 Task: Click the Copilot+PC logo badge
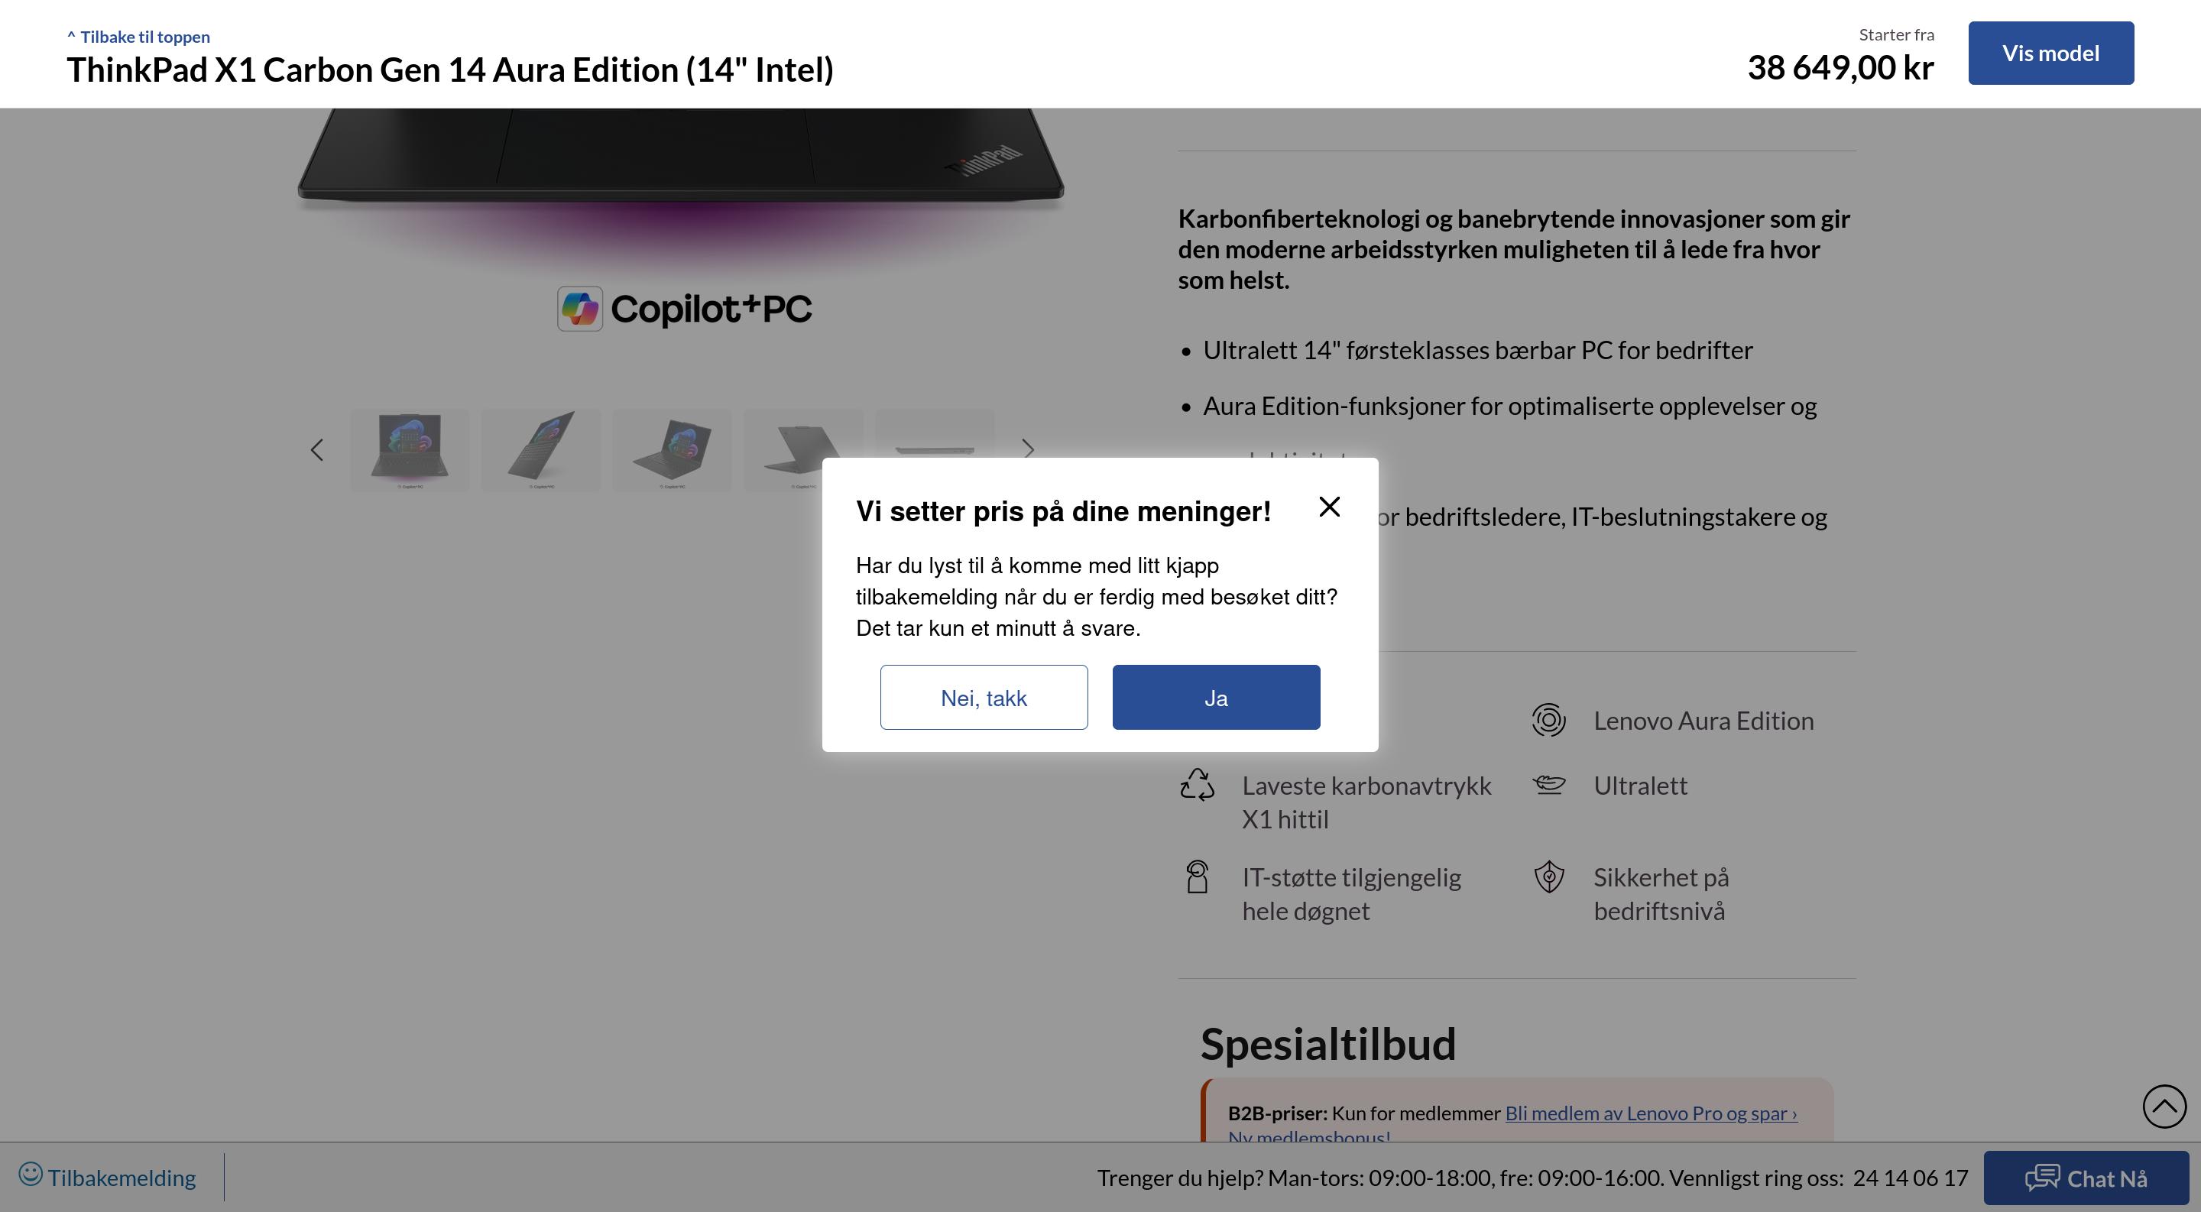(685, 308)
